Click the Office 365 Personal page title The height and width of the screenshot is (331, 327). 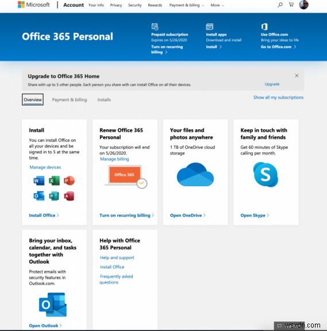point(68,36)
